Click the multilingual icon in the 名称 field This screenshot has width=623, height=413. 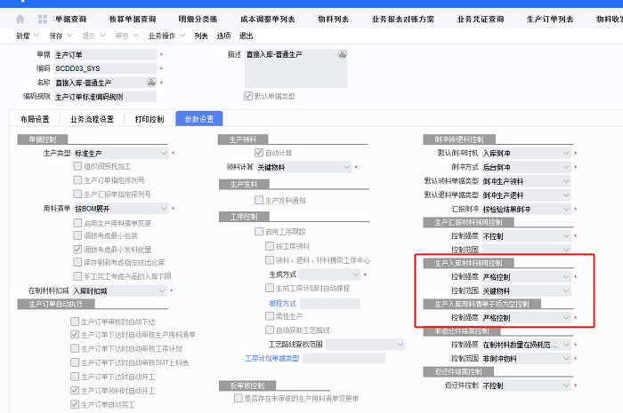click(151, 82)
